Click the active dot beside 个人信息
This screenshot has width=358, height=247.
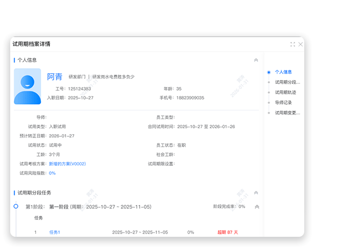click(269, 71)
